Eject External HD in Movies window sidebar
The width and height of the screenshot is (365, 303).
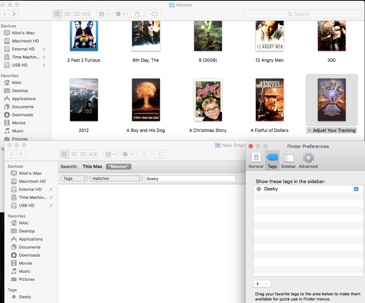pos(44,49)
